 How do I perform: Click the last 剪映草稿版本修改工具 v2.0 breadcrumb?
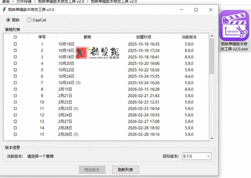coord(114,2)
